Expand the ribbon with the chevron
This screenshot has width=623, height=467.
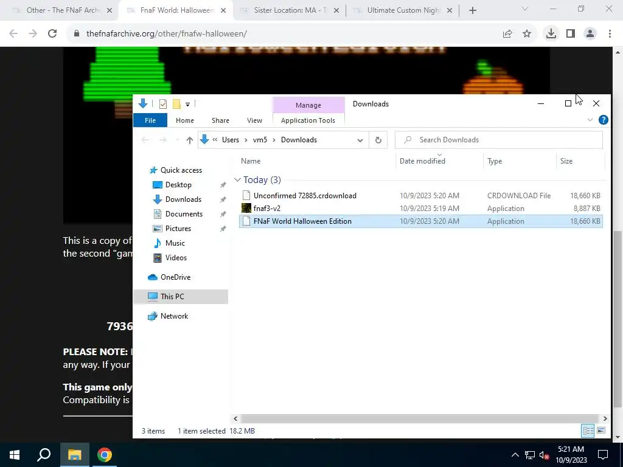click(590, 120)
